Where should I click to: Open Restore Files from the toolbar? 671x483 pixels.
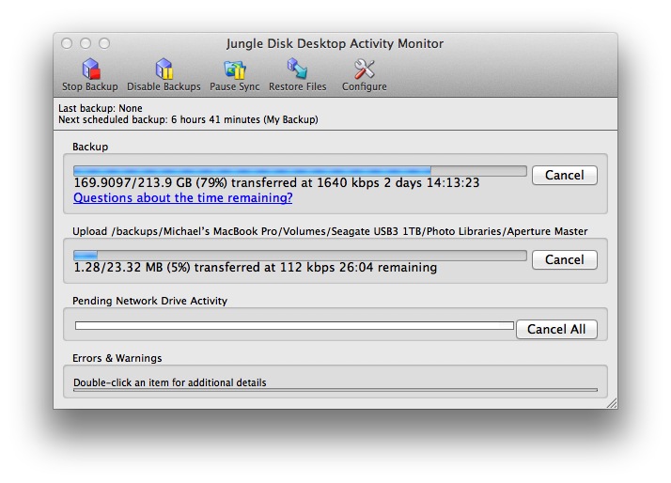[x=297, y=70]
